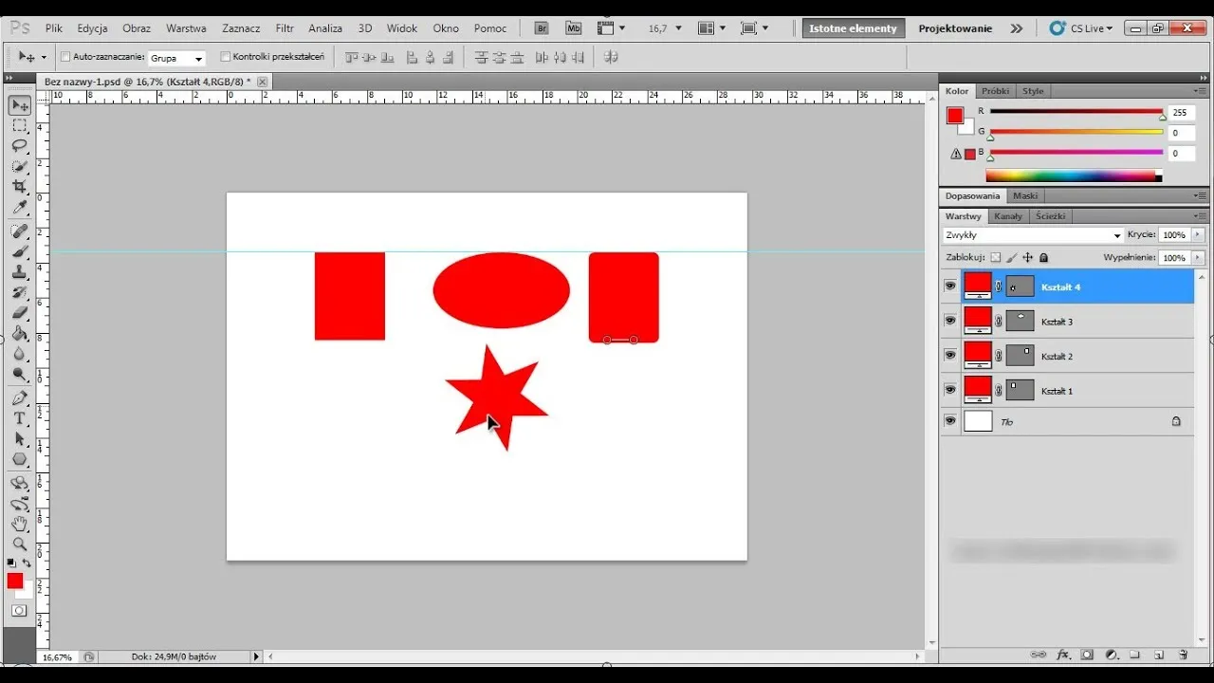Click the red foreground color swatch
1214x683 pixels.
(x=14, y=581)
